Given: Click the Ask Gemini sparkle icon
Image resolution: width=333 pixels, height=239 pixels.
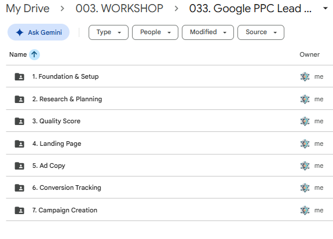Looking at the screenshot, I should (20, 32).
